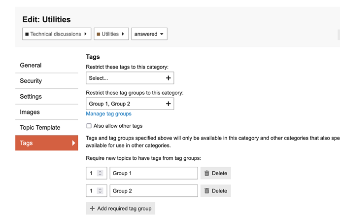Click the count stepper for Group 1

(100, 173)
